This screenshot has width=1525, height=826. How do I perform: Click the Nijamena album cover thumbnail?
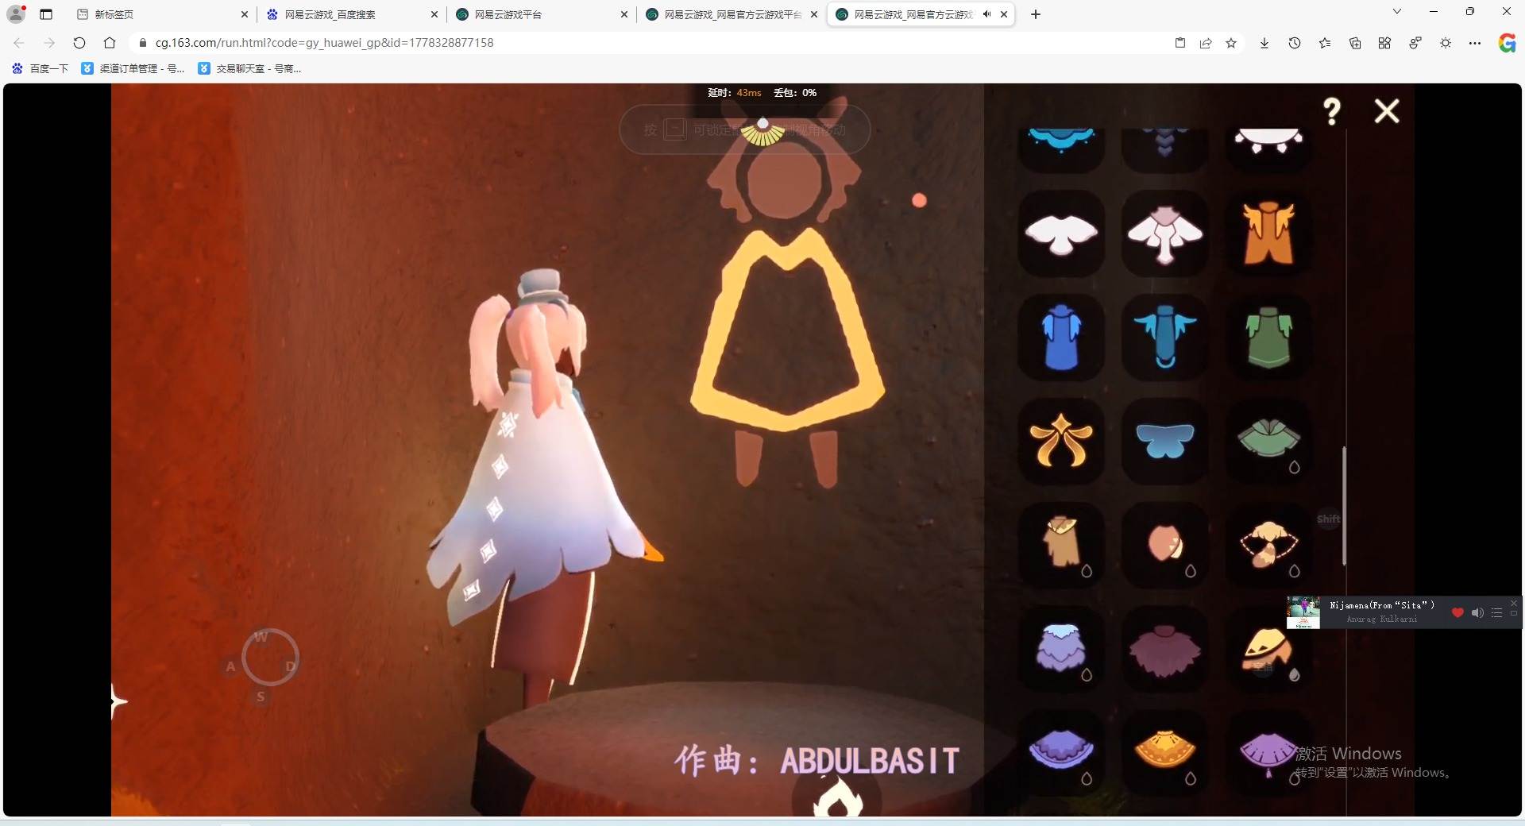tap(1303, 612)
